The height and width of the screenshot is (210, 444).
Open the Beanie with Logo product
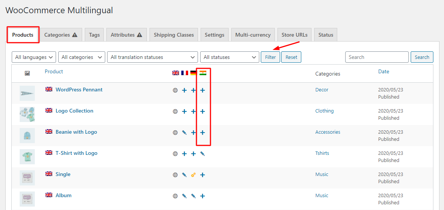76,132
